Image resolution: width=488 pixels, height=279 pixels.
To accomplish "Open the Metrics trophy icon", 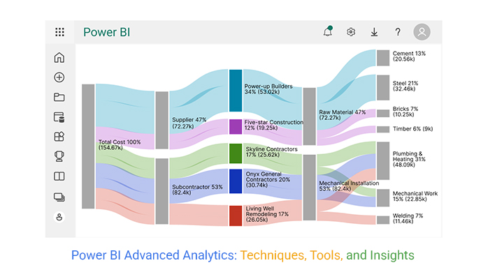I will (59, 156).
